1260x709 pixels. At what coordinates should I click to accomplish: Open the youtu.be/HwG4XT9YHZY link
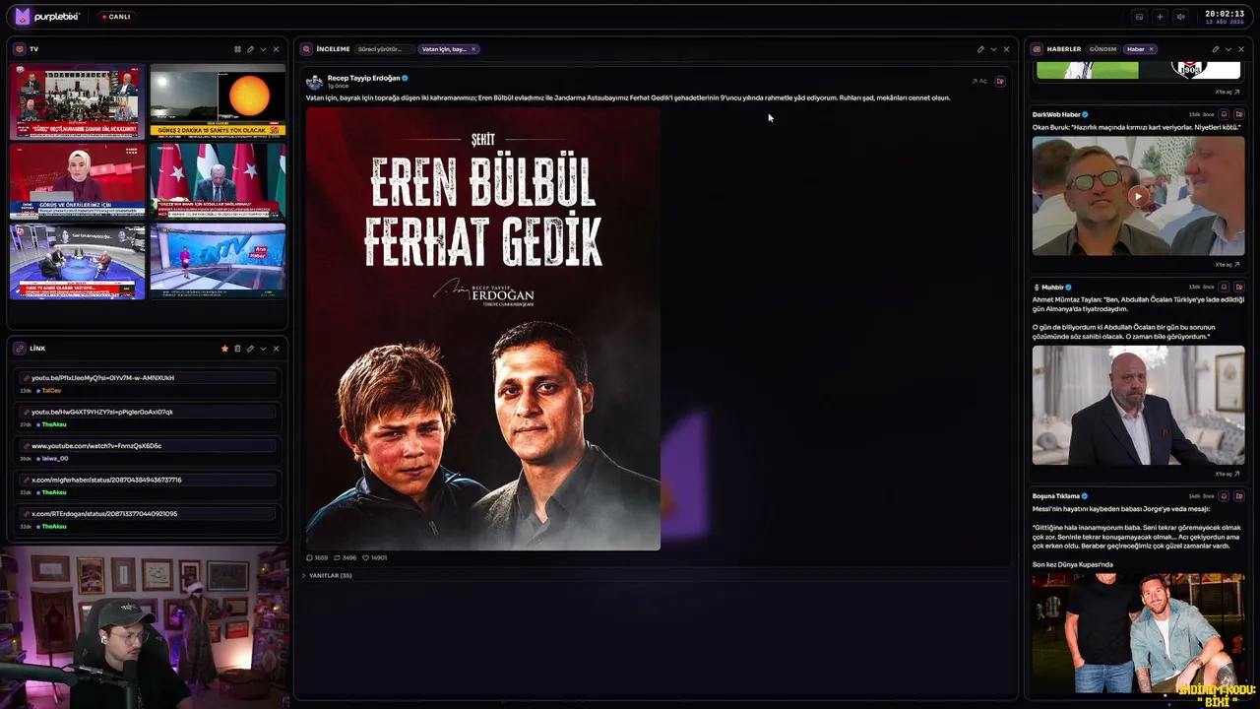149,412
